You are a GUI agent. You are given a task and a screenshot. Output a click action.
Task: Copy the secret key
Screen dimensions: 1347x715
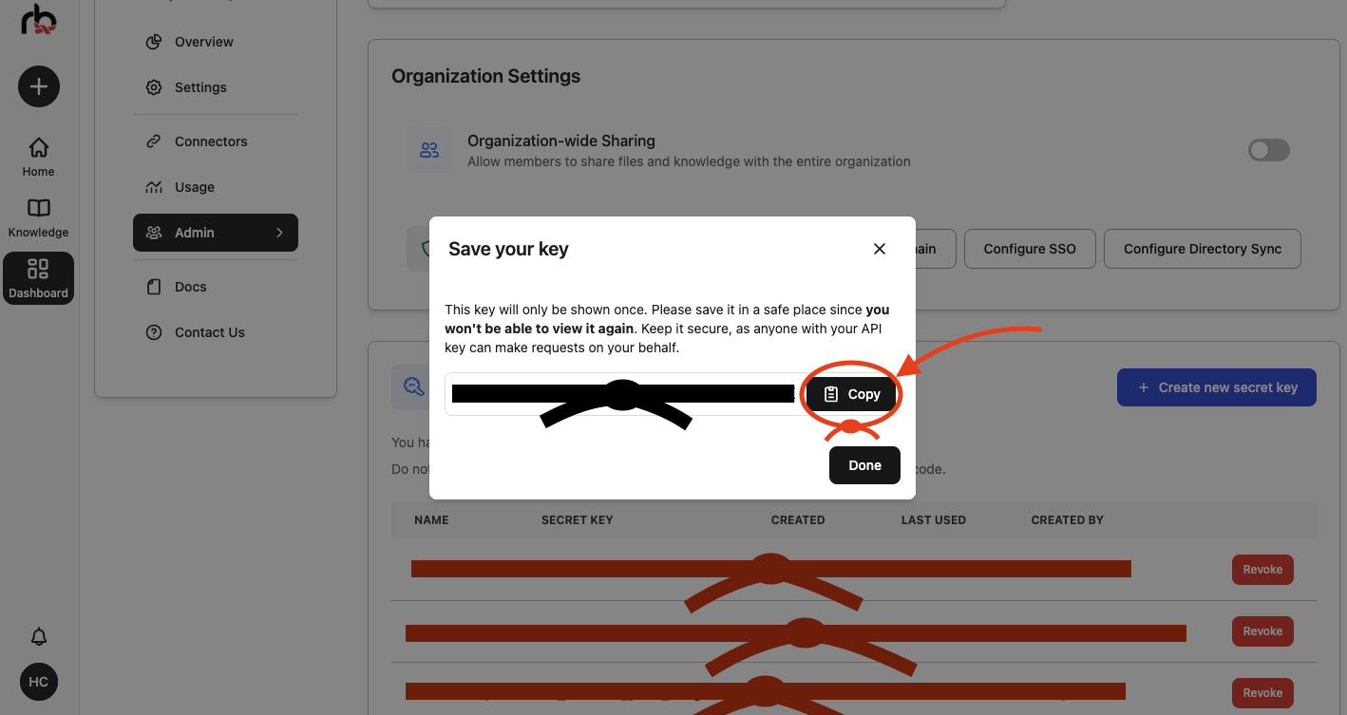(x=851, y=393)
